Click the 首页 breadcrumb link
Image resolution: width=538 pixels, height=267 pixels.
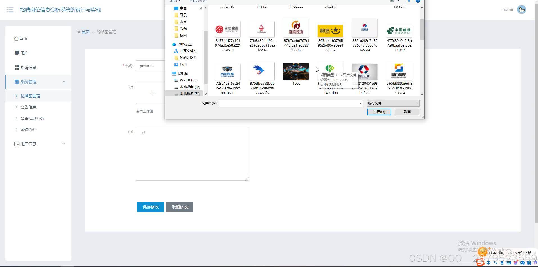point(85,32)
